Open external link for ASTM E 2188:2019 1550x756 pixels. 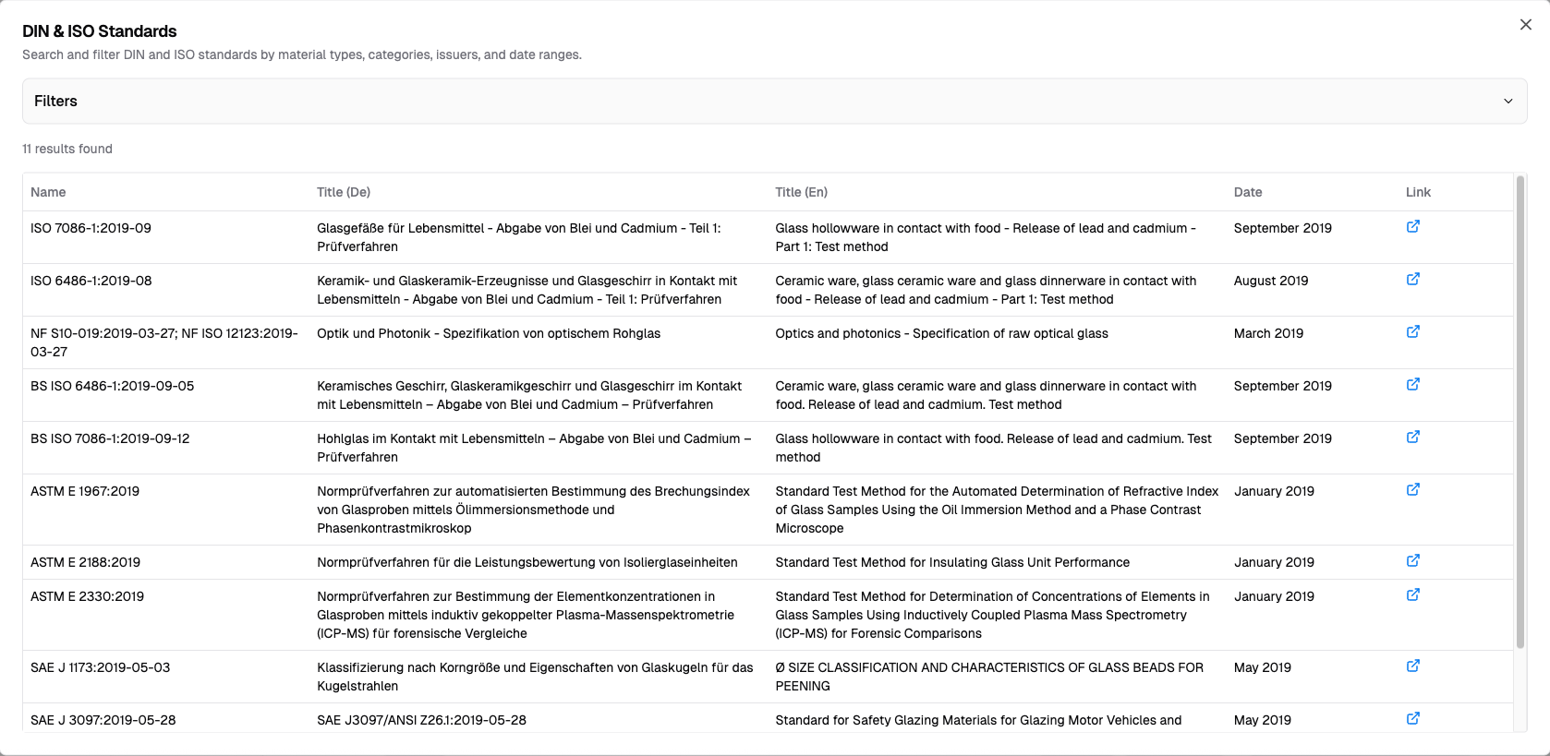tap(1412, 560)
